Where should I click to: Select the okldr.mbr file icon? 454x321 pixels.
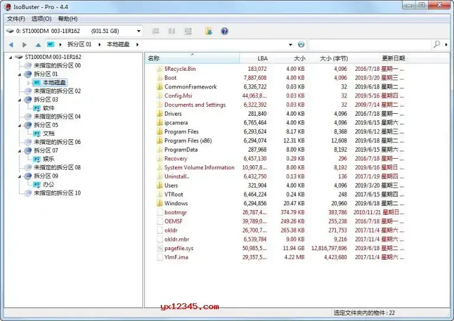pos(160,239)
